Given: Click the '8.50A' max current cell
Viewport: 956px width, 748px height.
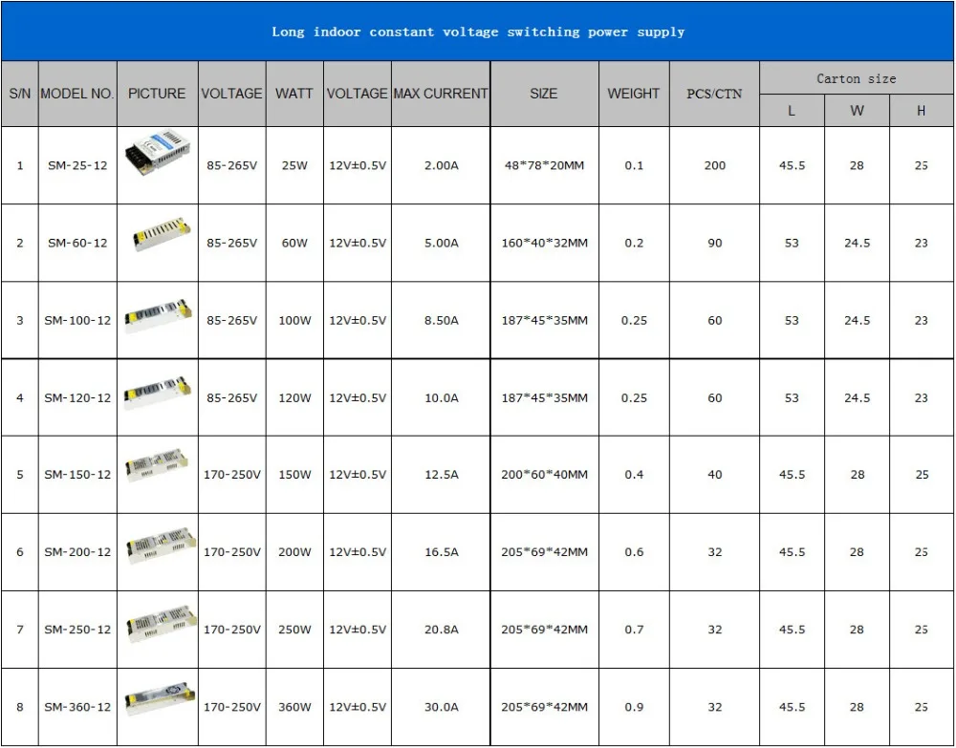Looking at the screenshot, I should pyautogui.click(x=441, y=320).
